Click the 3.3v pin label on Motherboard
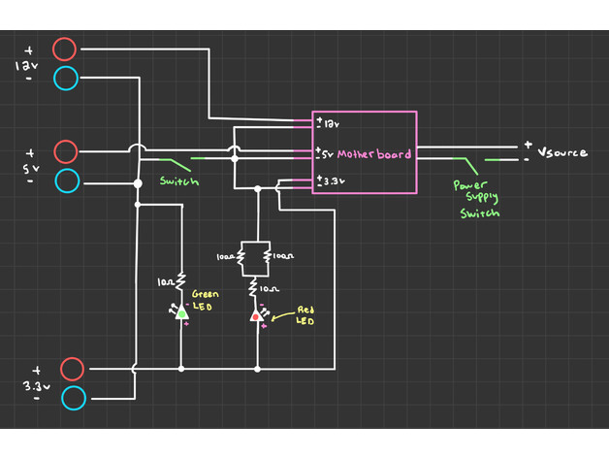 tap(333, 181)
